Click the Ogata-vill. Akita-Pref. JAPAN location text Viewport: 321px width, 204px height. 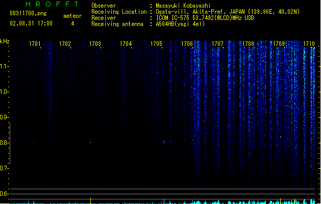click(228, 12)
